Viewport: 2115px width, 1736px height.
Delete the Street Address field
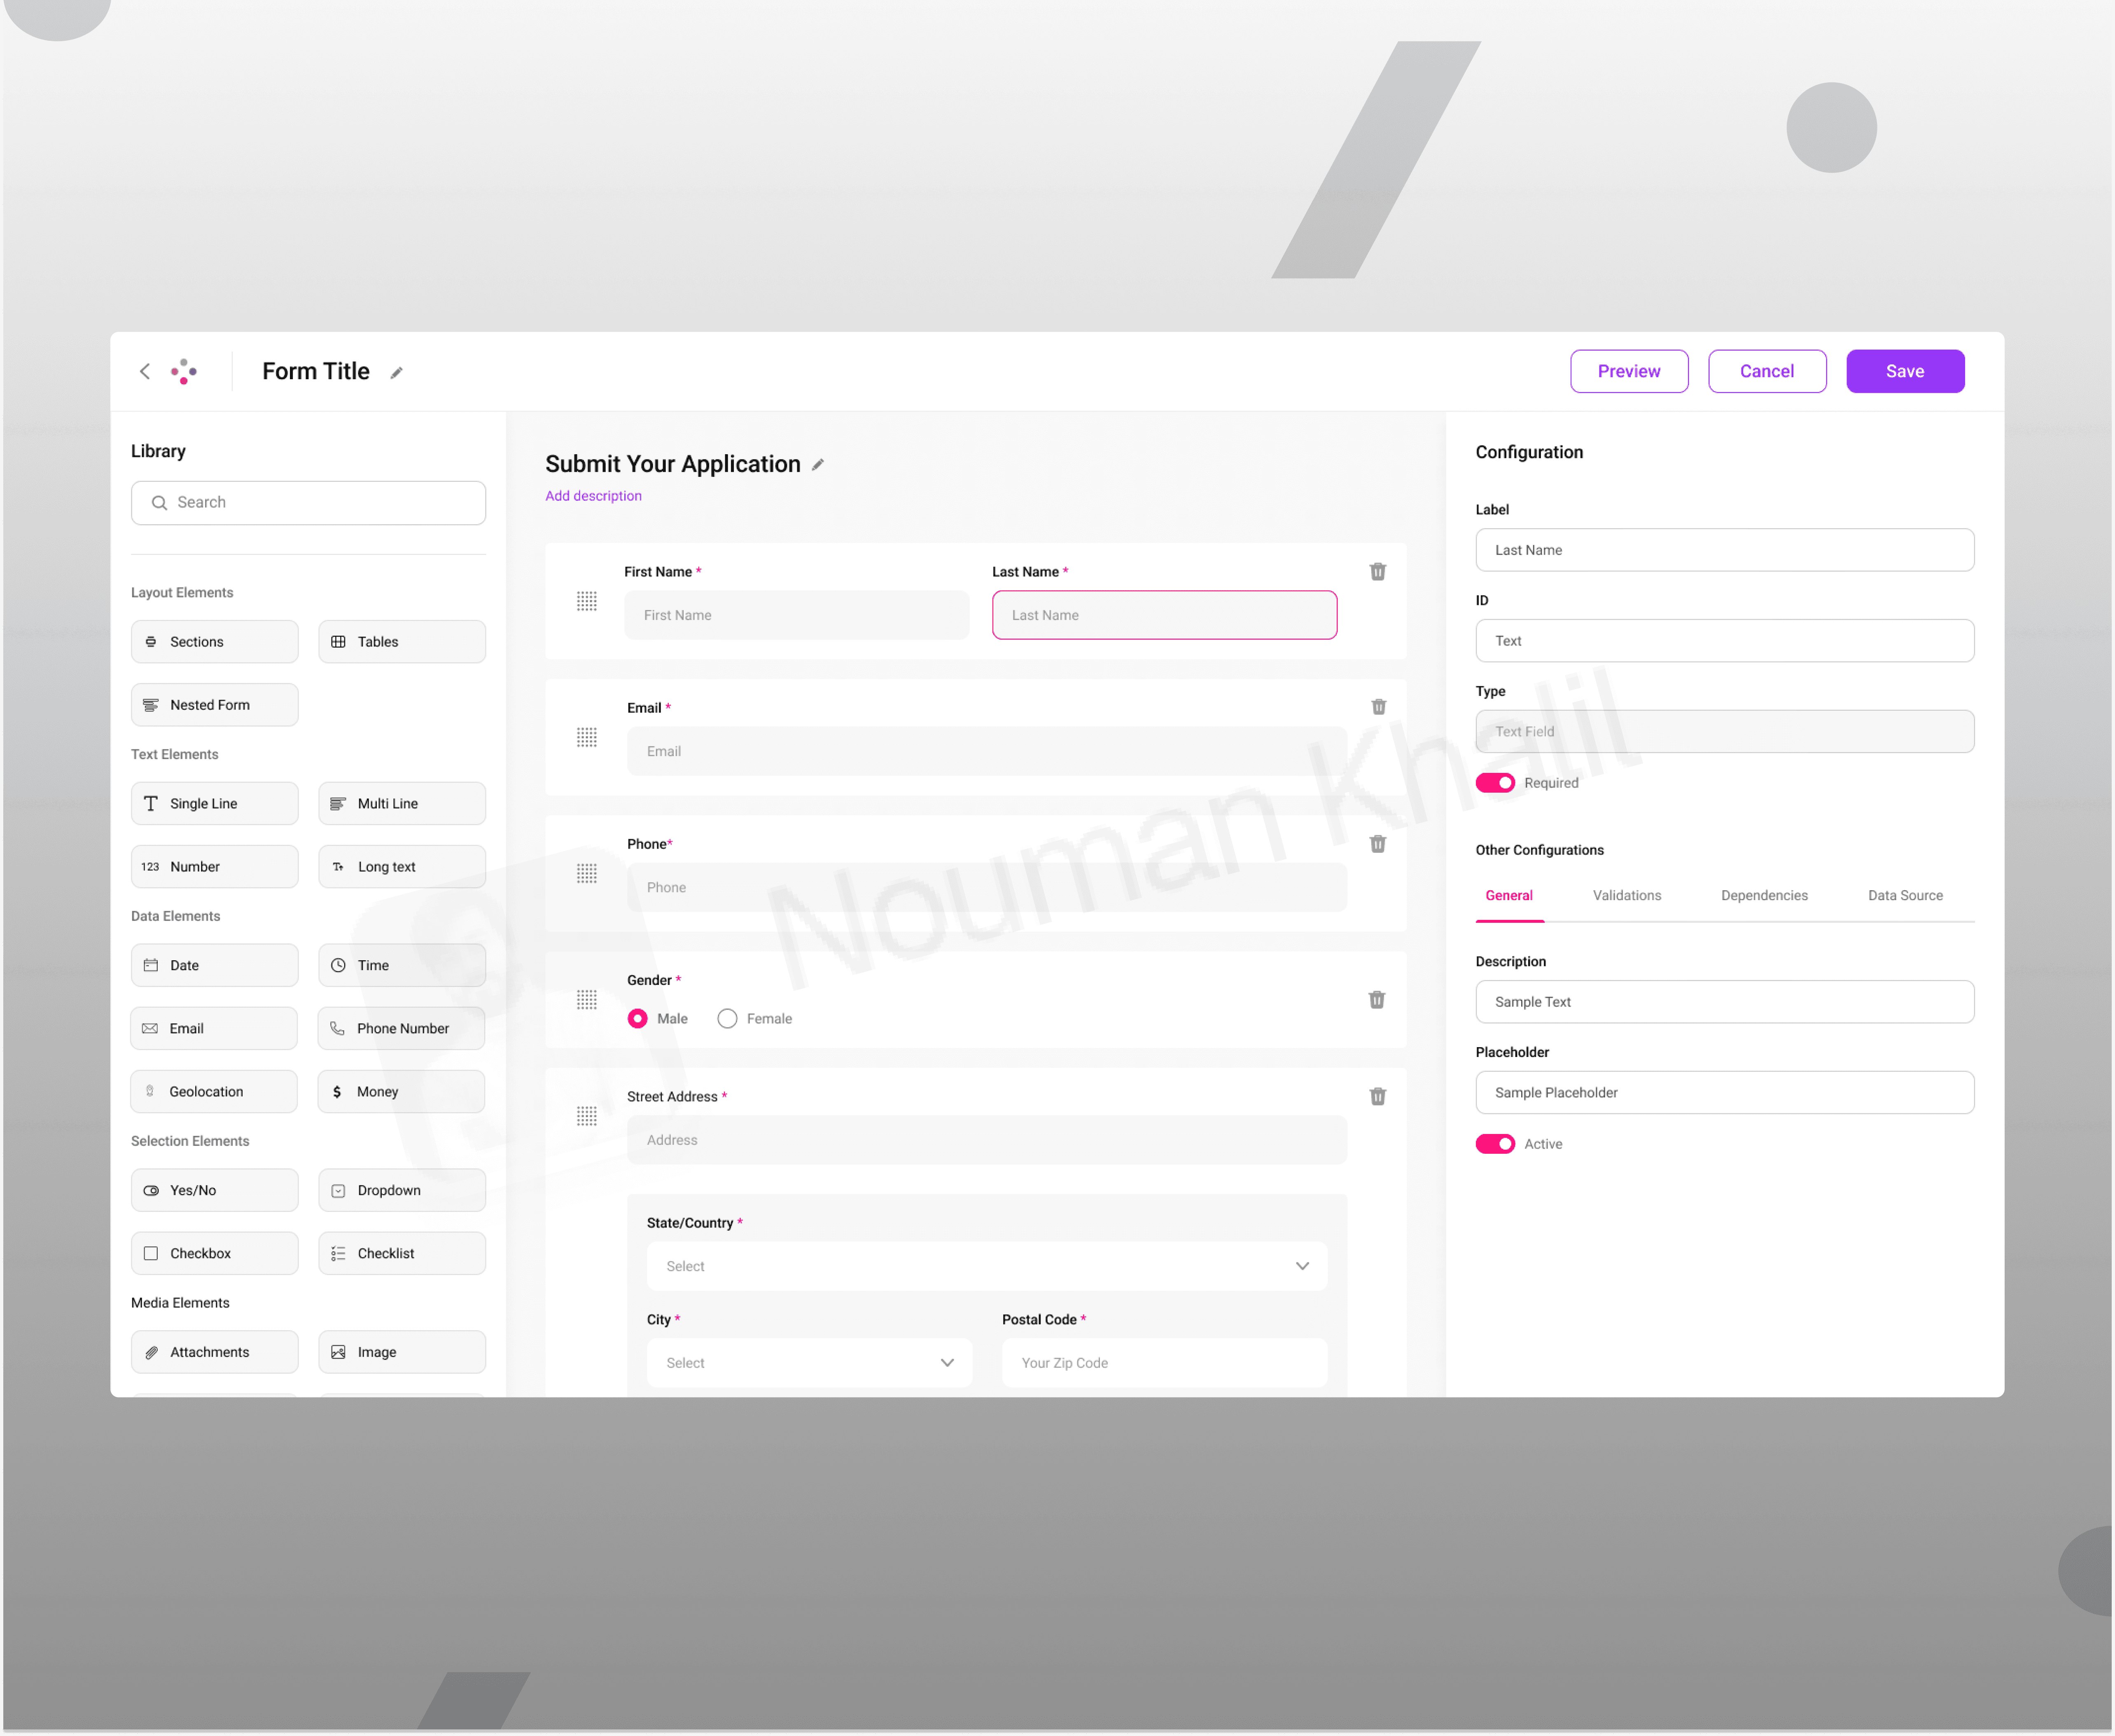pos(1377,1096)
